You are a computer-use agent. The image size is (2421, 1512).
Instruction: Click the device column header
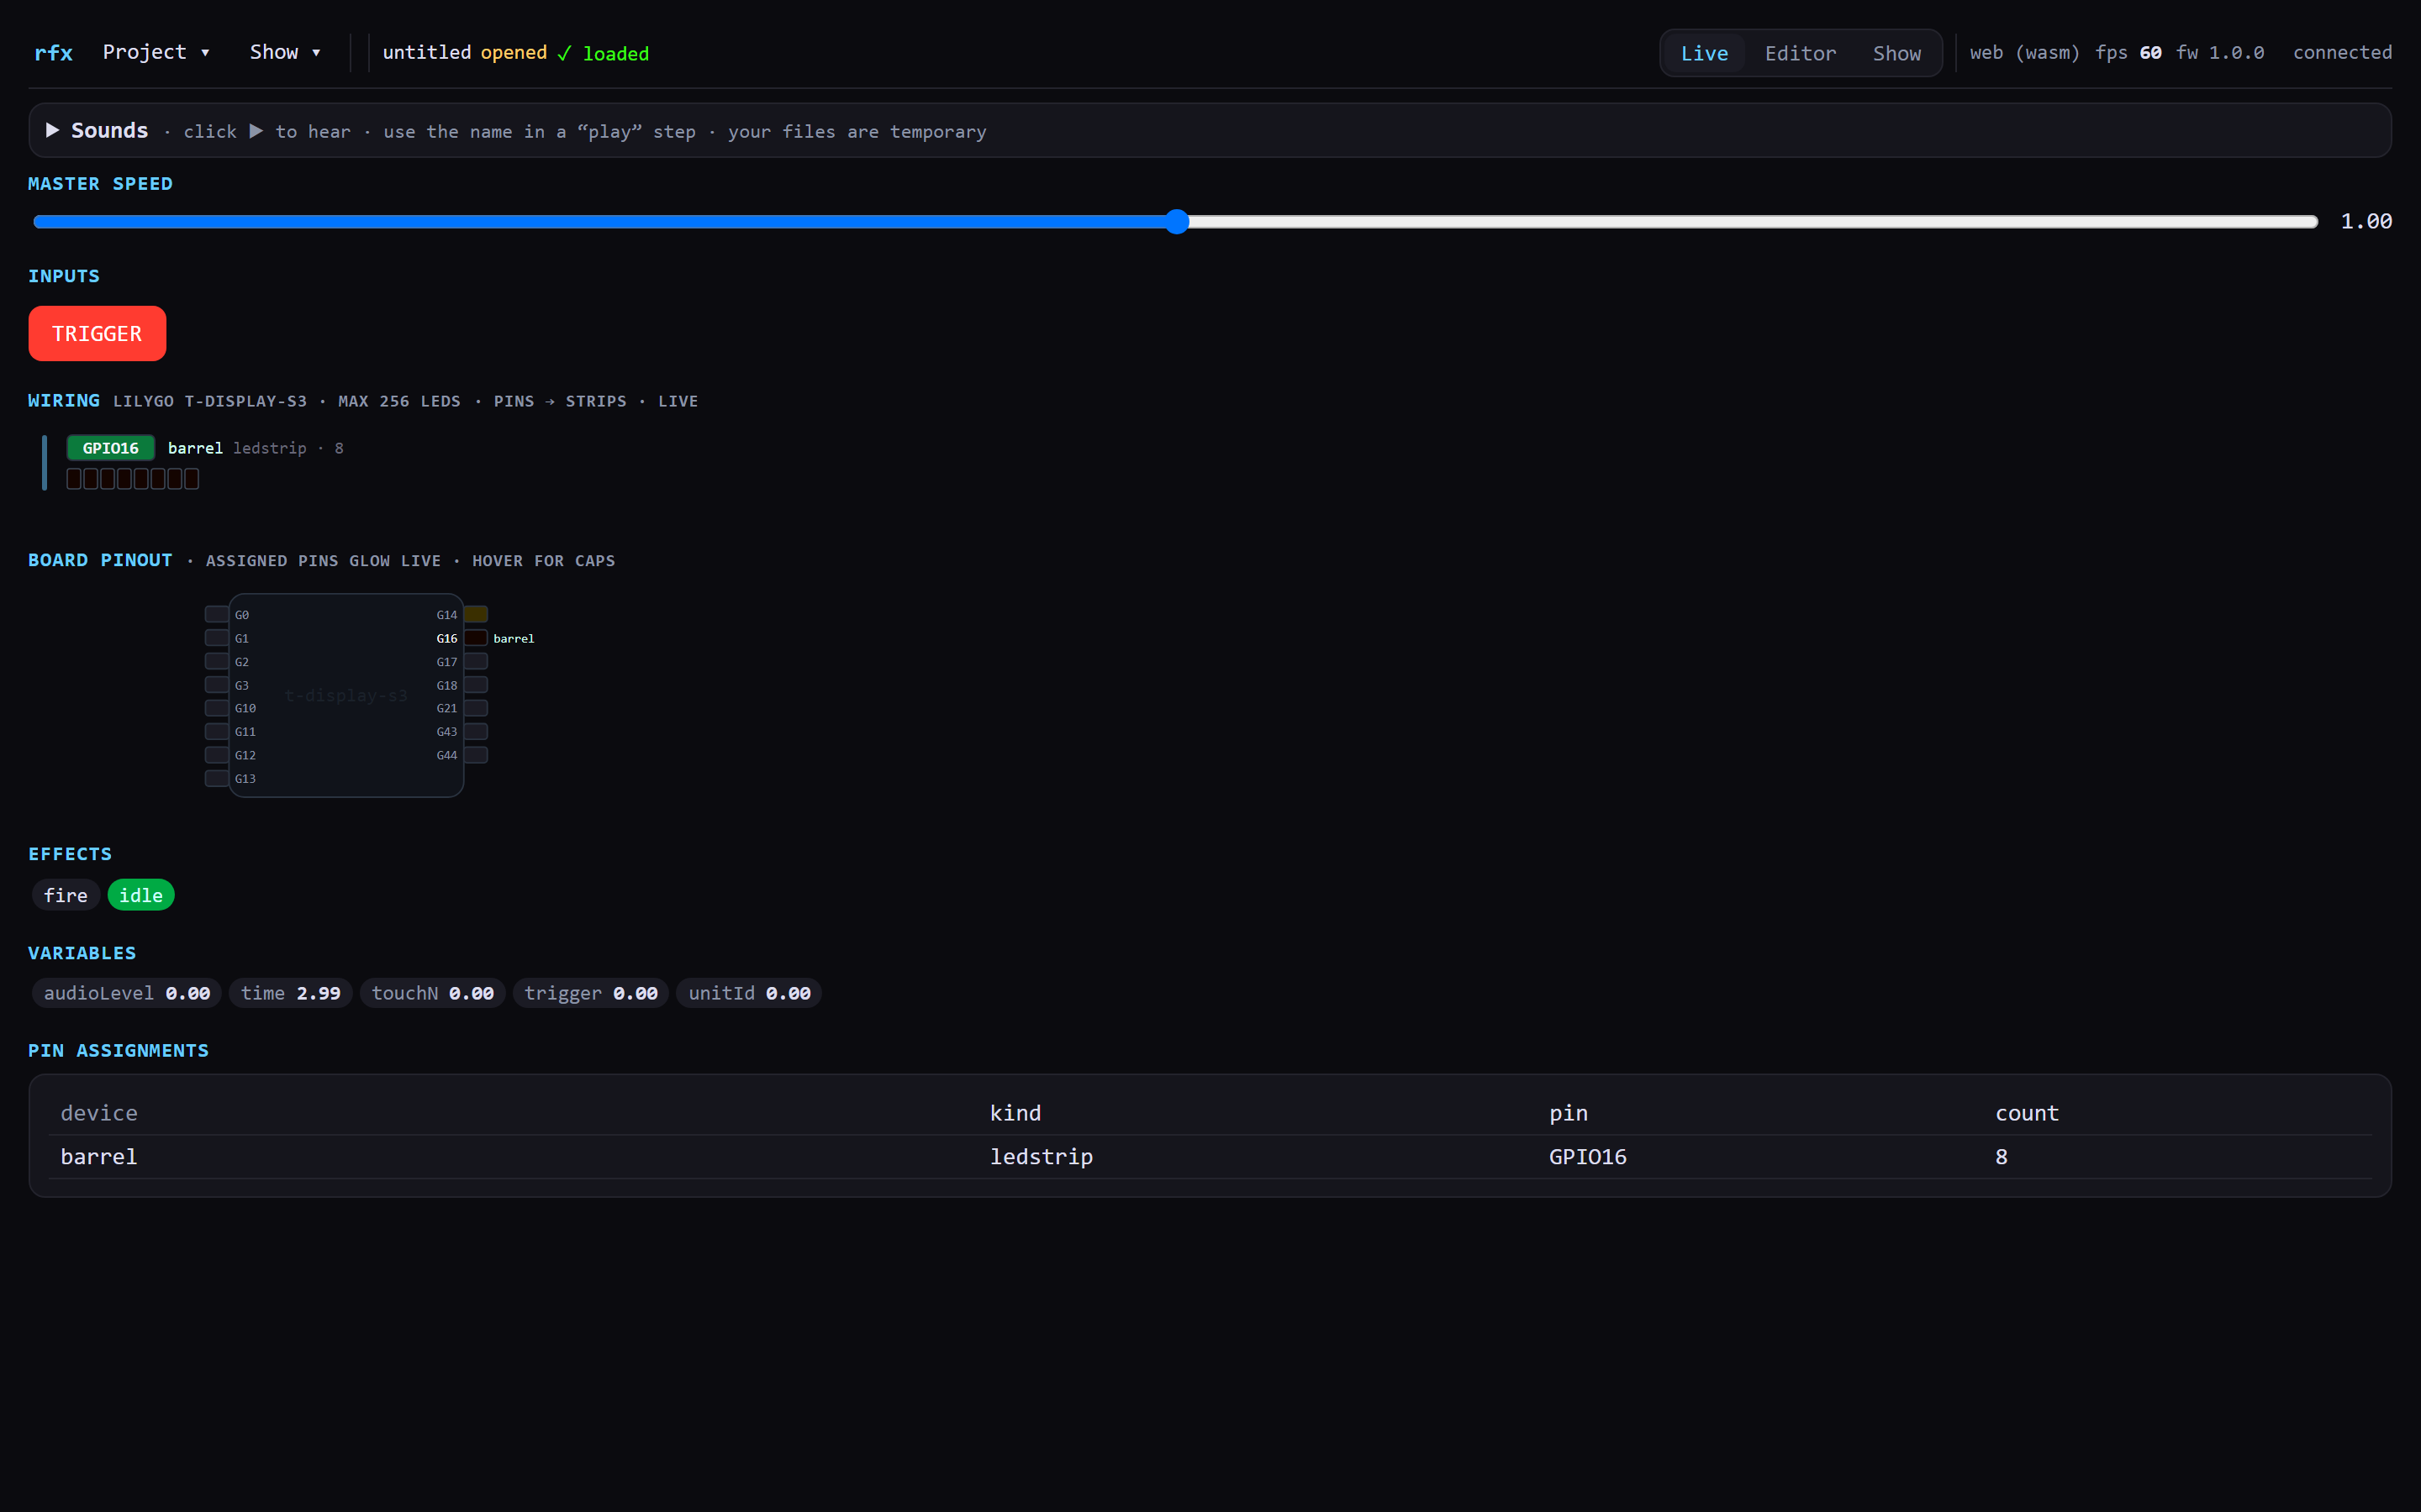[99, 1113]
